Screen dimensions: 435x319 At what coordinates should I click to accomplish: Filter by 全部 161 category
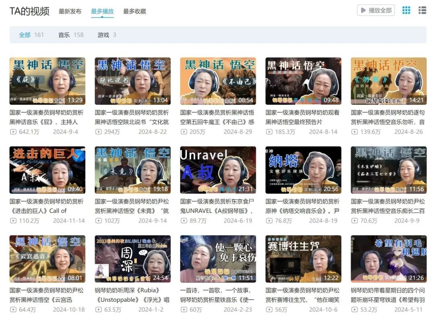31,35
